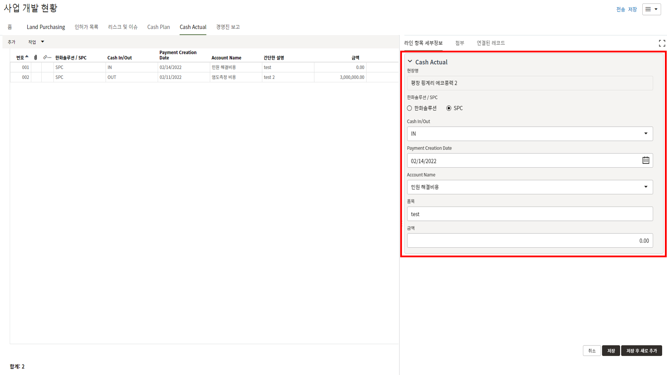Switch to the Cash Plan tab
Viewport: 667px width, 375px height.
click(x=158, y=27)
